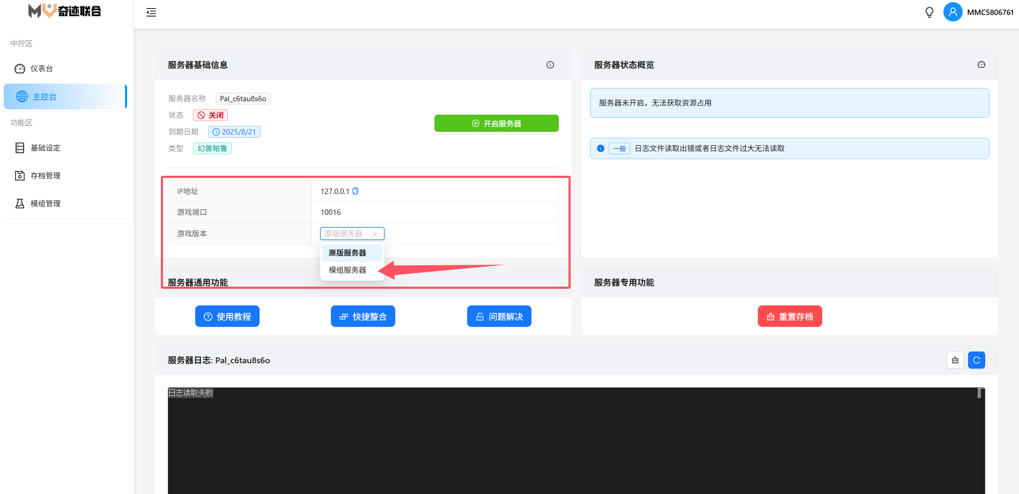The image size is (1019, 494).
Task: Click the info icon in server basic info header
Action: (x=550, y=65)
